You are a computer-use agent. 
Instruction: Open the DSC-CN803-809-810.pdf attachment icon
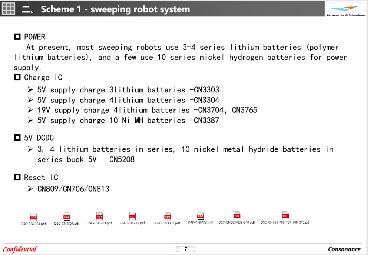click(x=237, y=215)
